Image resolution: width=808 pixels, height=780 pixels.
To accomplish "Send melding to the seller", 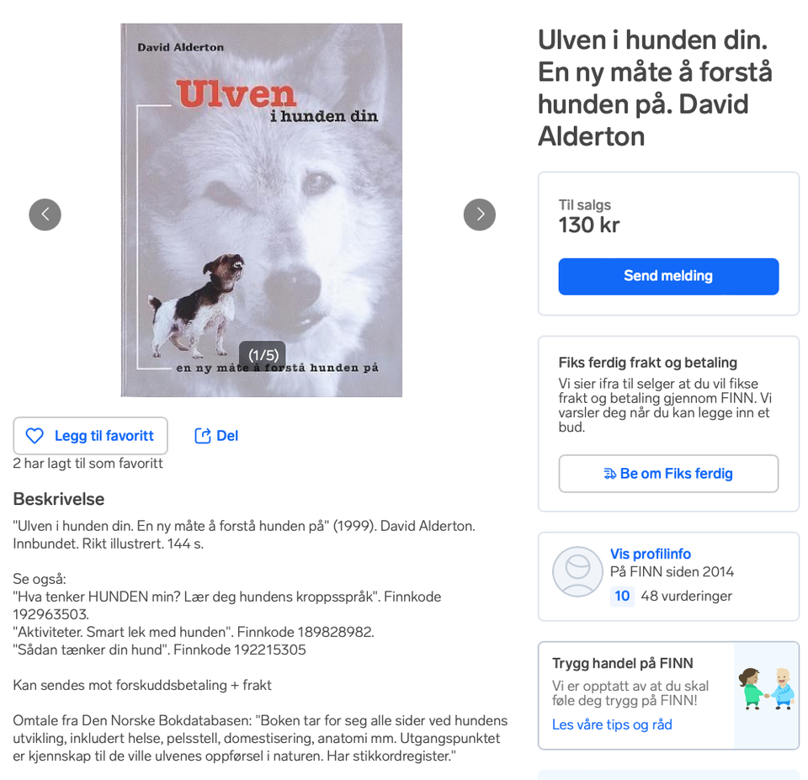I will (x=668, y=276).
